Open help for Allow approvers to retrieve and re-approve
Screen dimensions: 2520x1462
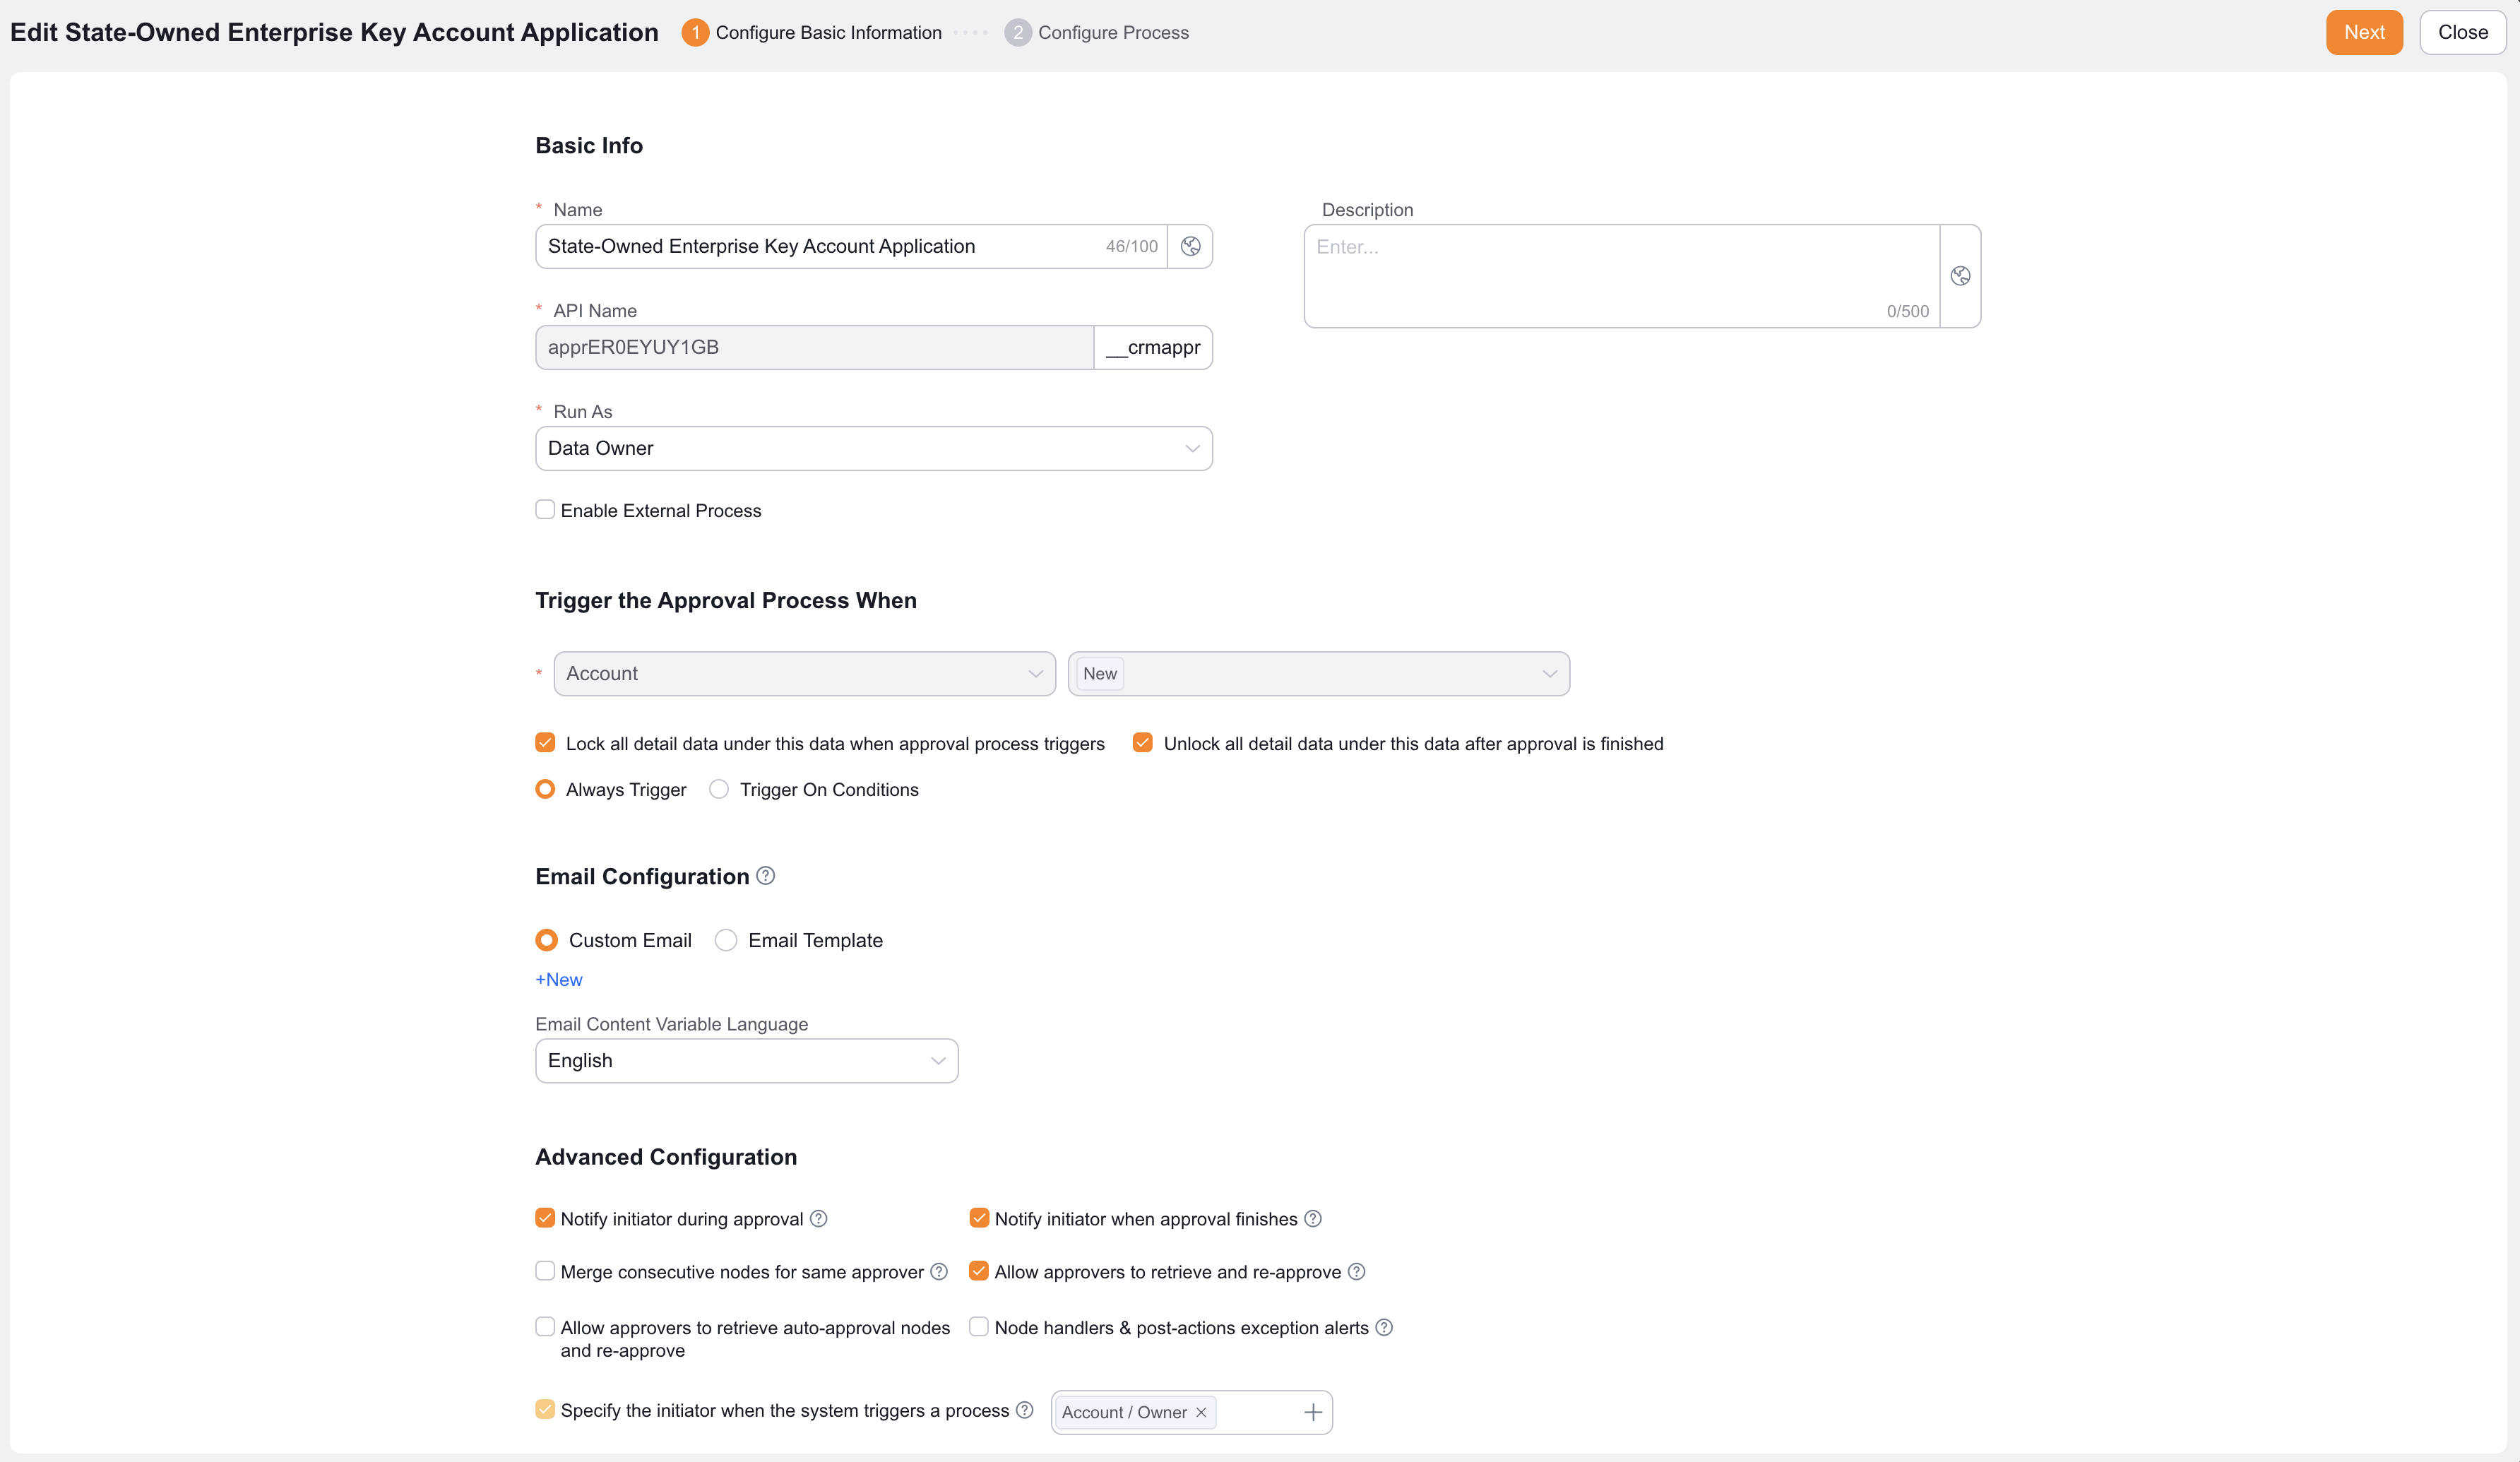(x=1356, y=1271)
